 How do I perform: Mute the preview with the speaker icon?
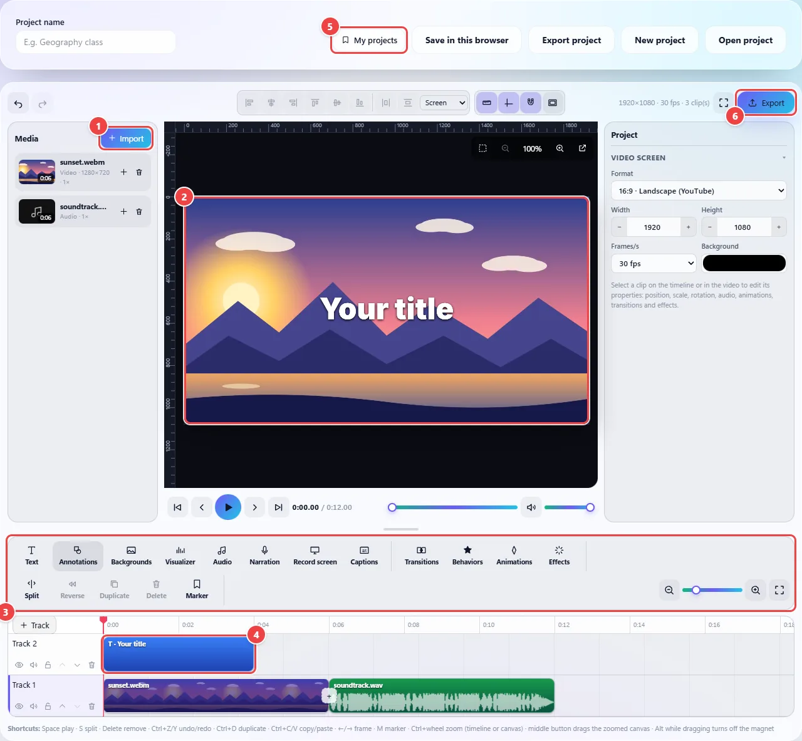click(531, 507)
